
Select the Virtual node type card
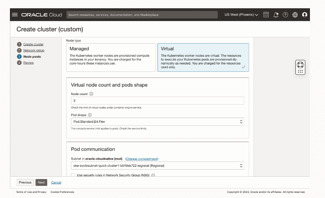[x=203, y=57]
